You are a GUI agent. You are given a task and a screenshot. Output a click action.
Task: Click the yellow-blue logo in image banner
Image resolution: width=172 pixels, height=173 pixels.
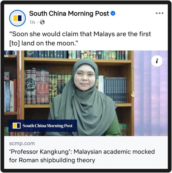[x=16, y=126]
